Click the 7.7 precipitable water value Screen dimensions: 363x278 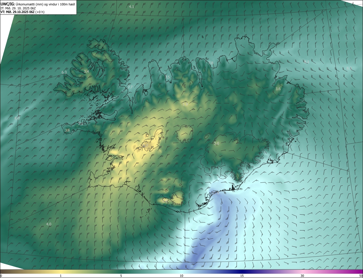coord(130,87)
